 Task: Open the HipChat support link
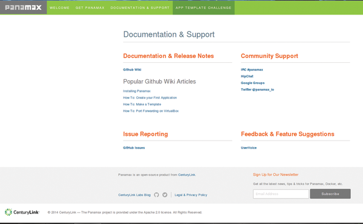pyautogui.click(x=247, y=76)
